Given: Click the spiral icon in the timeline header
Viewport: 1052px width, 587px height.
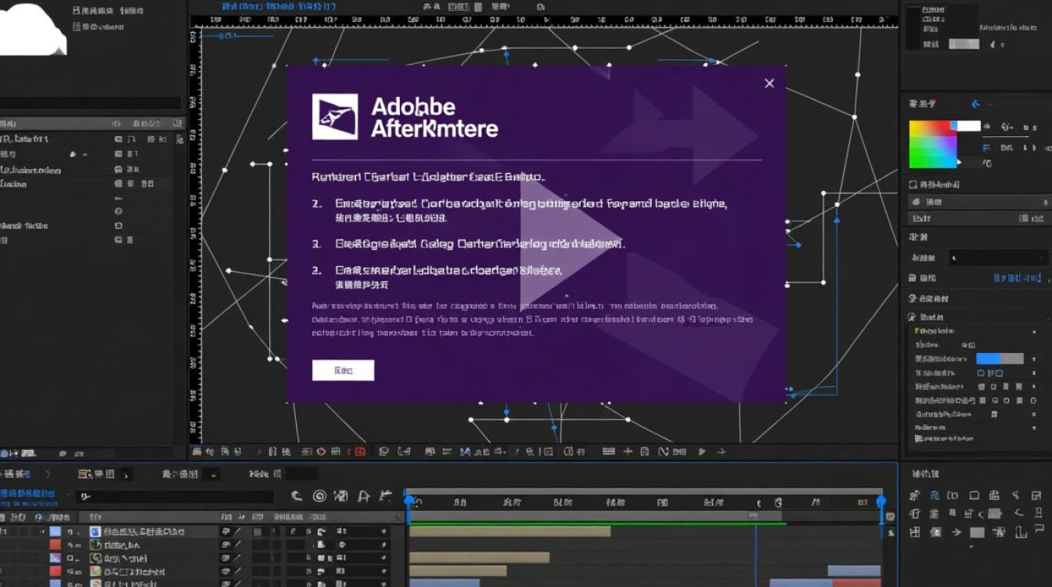Looking at the screenshot, I should 319,495.
